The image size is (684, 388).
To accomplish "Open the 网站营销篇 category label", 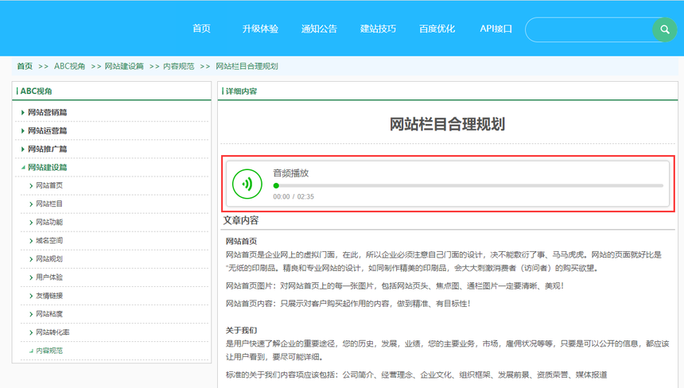I will point(48,112).
